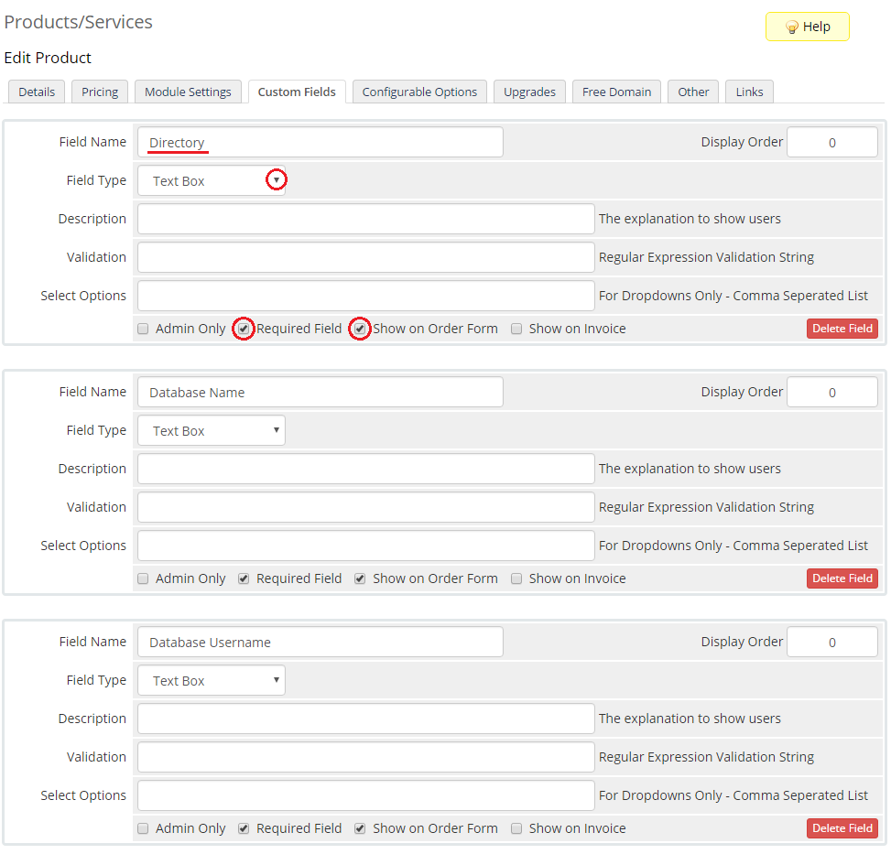Uncheck Required Field for Database Name
This screenshot has width=891, height=854.
click(244, 578)
